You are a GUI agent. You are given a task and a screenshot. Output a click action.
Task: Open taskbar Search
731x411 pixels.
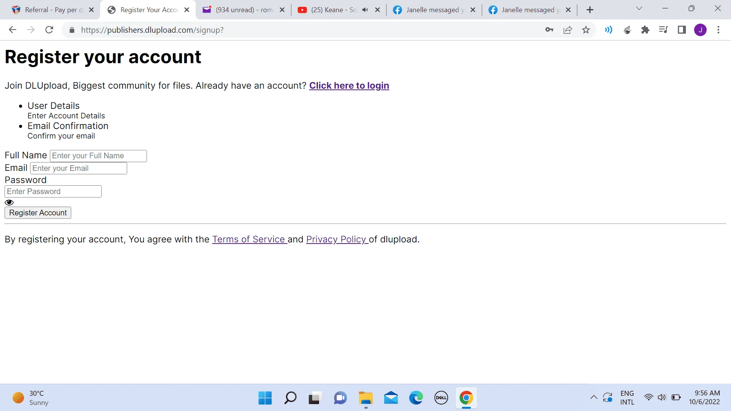[290, 398]
